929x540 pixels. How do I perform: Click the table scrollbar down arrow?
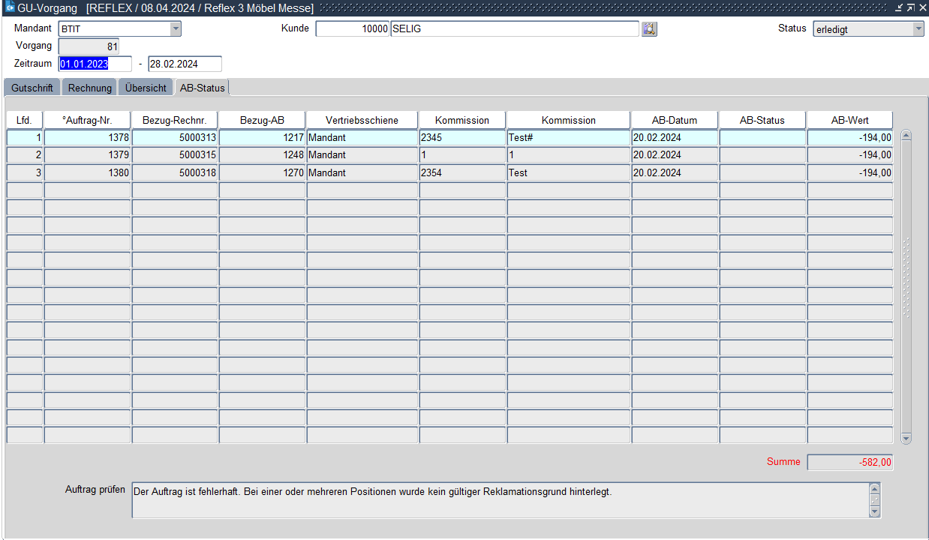tap(906, 438)
